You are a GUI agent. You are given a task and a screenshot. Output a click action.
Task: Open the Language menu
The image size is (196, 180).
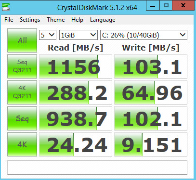coord(103,20)
